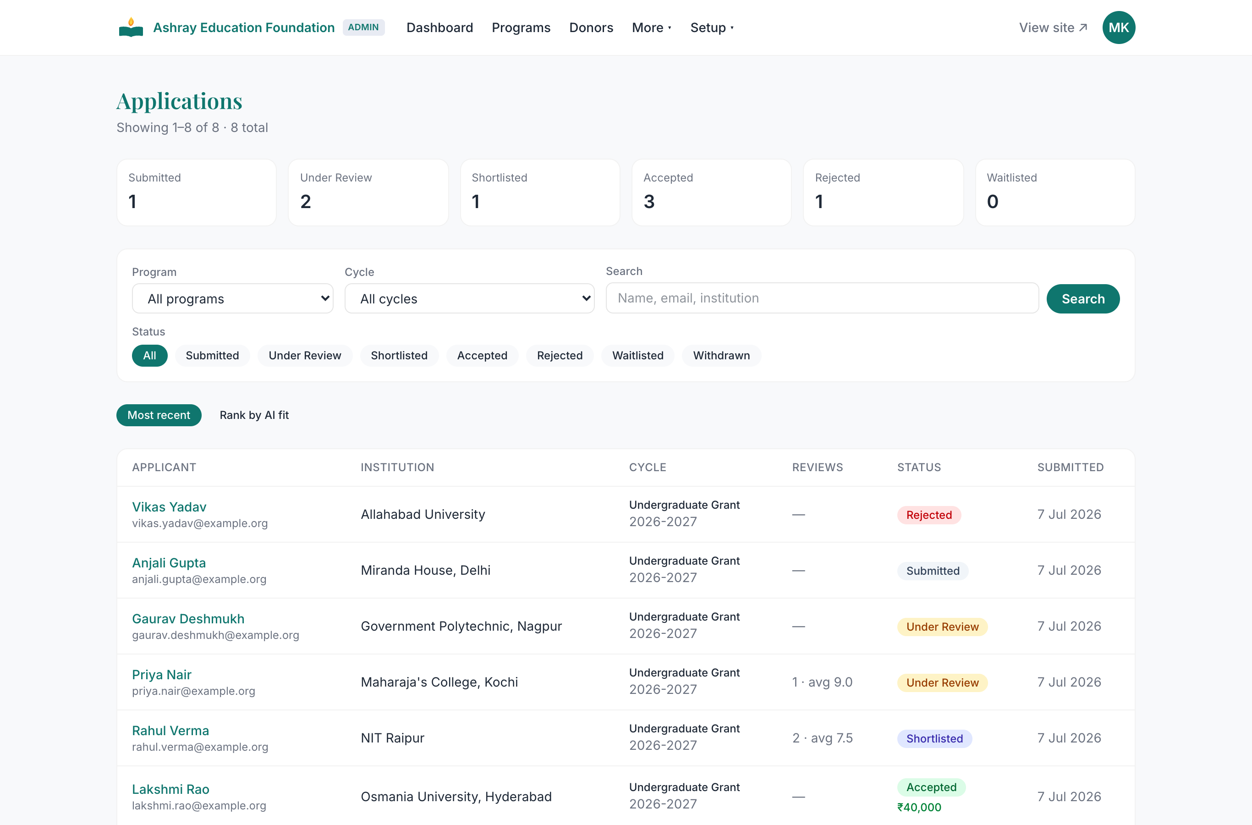Image resolution: width=1252 pixels, height=825 pixels.
Task: Open Anjali Gupta's application
Action: [169, 562]
